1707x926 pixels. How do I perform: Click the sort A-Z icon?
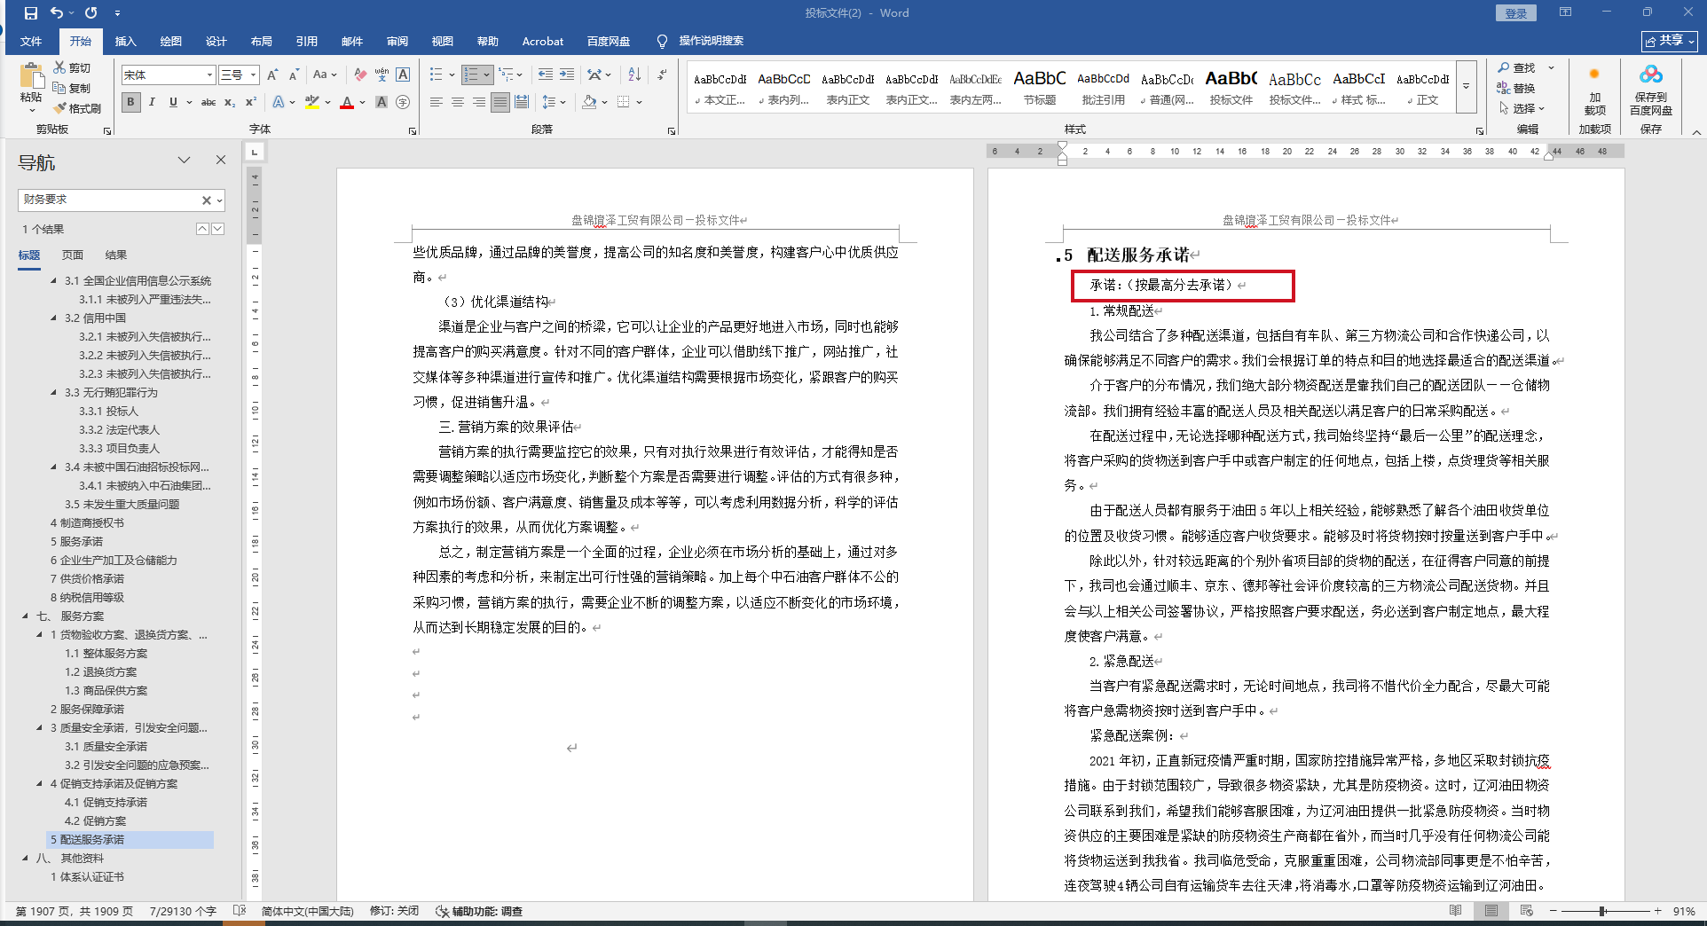pyautogui.click(x=634, y=75)
